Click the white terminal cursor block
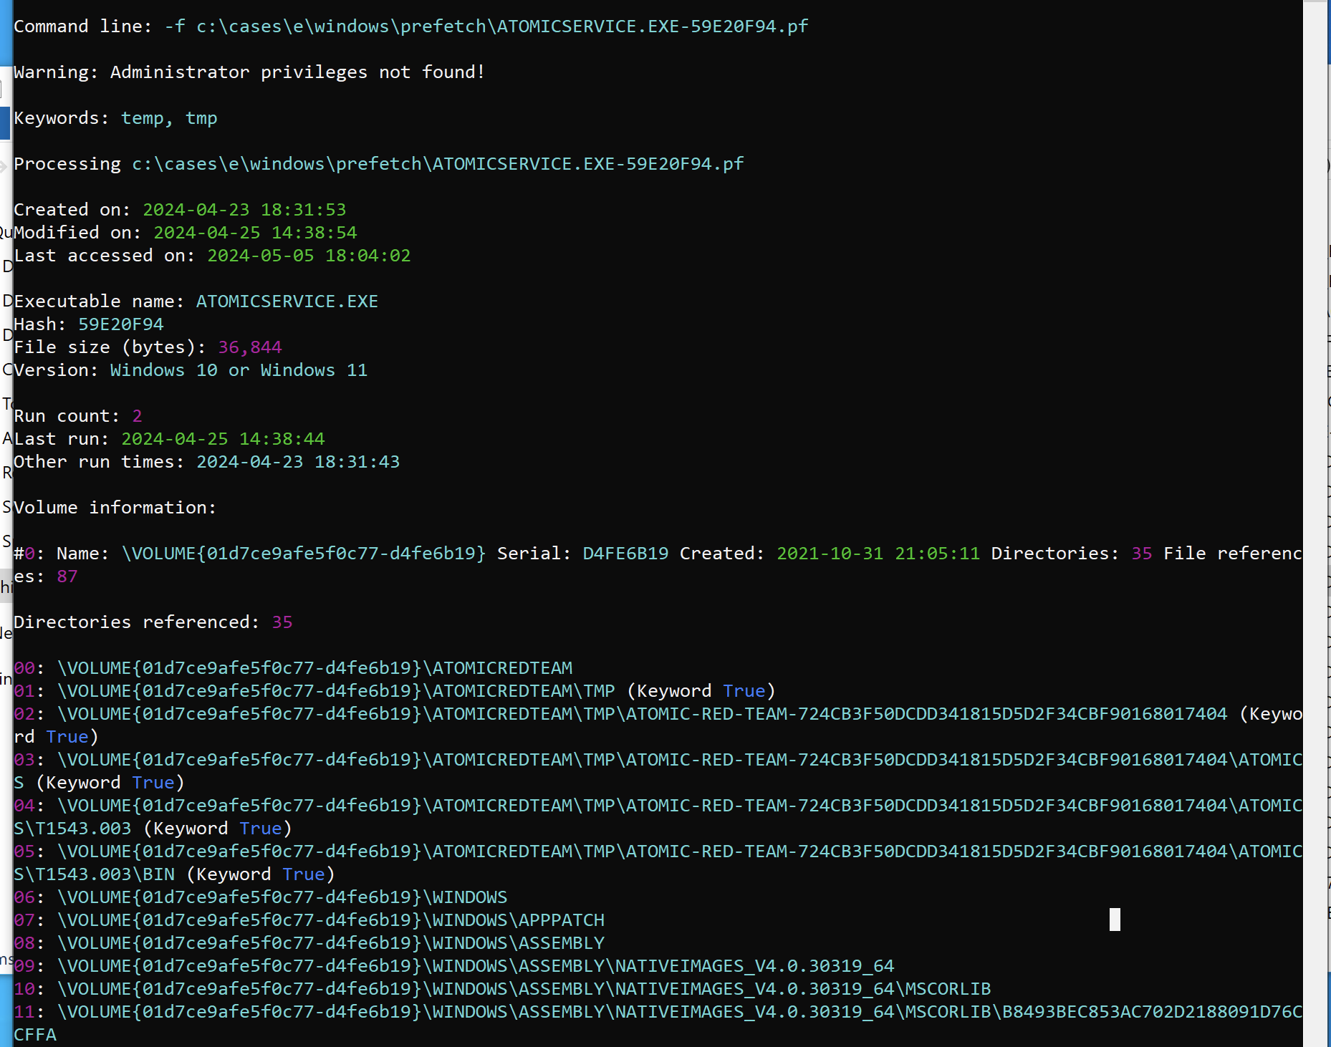 1115,920
